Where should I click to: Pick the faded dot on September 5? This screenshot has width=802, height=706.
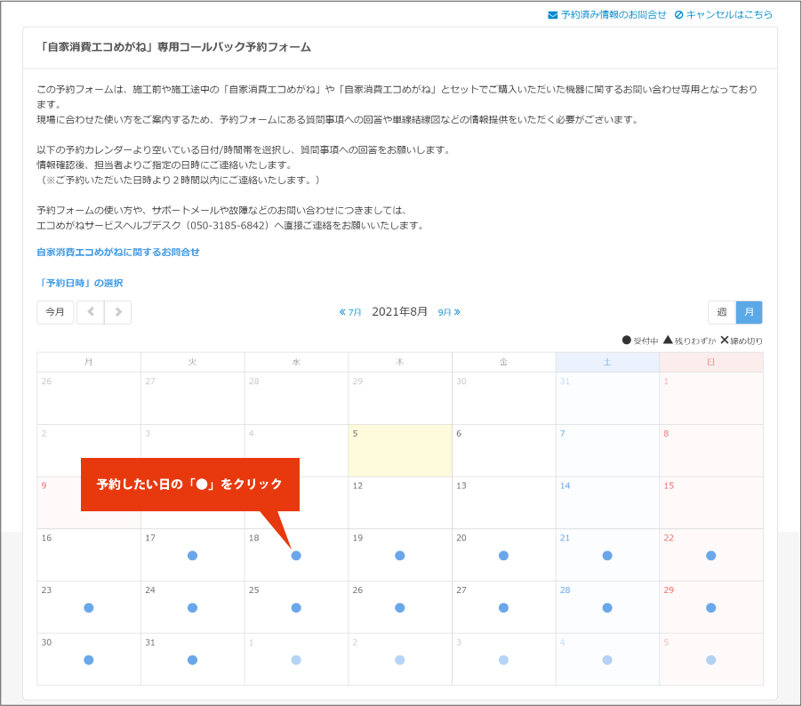tap(711, 660)
